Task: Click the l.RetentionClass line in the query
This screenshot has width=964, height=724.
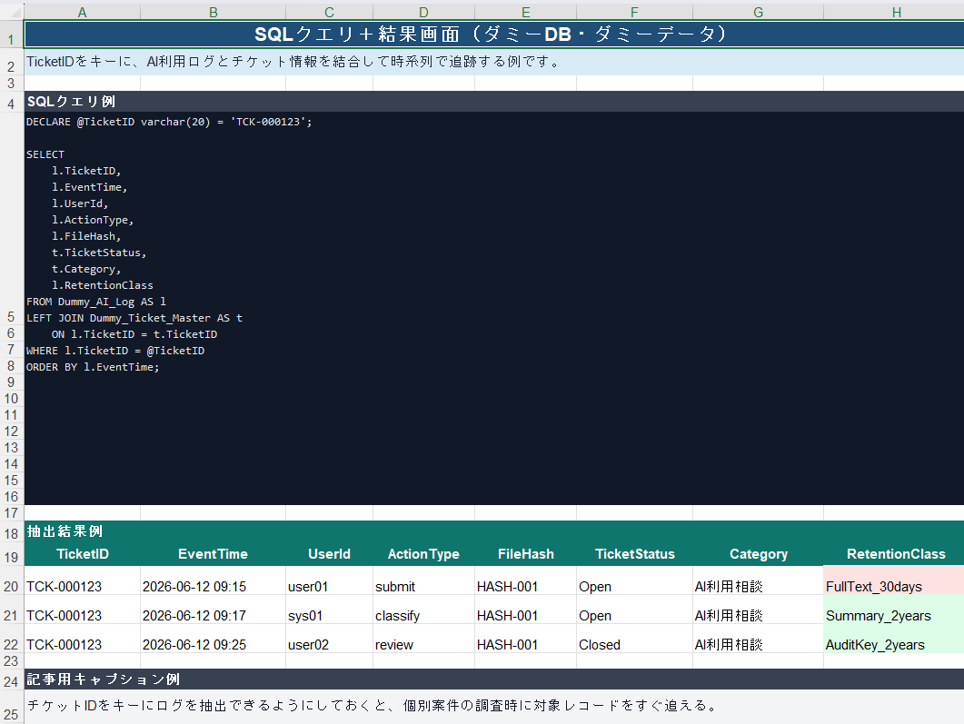Action: [102, 285]
